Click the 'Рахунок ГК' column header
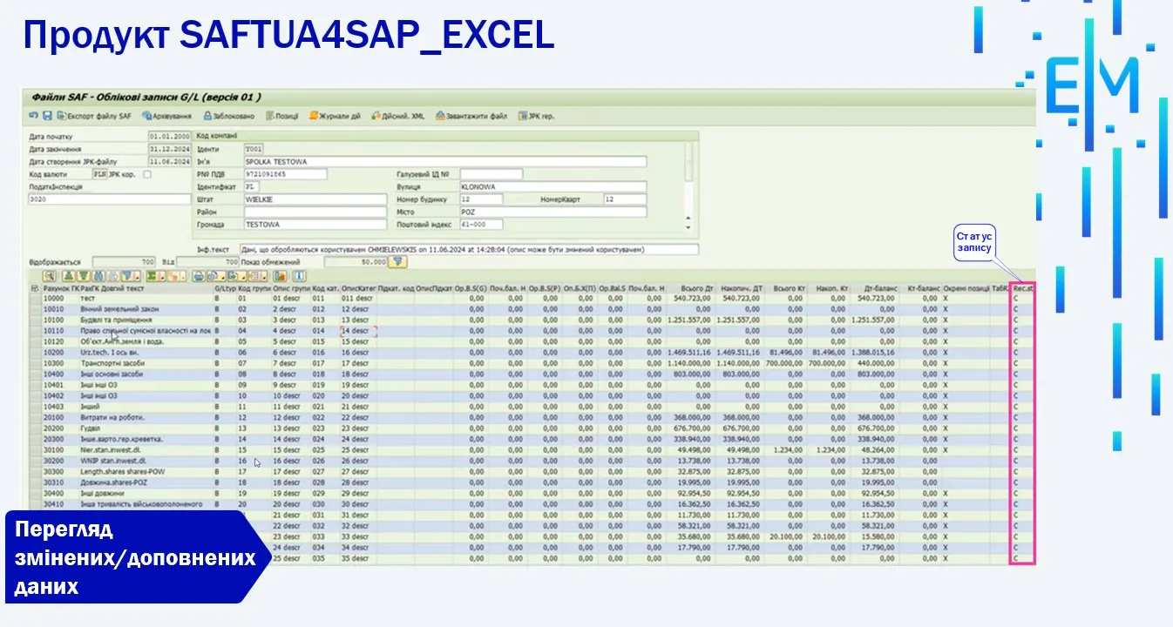Viewport: 1173px width, 627px height. coord(59,288)
